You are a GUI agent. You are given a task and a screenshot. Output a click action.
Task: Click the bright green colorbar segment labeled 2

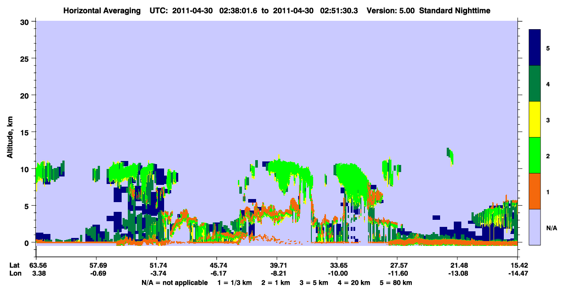[535, 155]
